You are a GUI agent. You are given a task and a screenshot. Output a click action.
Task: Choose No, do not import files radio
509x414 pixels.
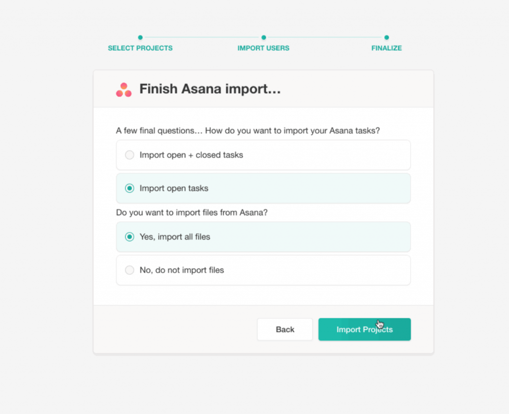click(x=130, y=270)
